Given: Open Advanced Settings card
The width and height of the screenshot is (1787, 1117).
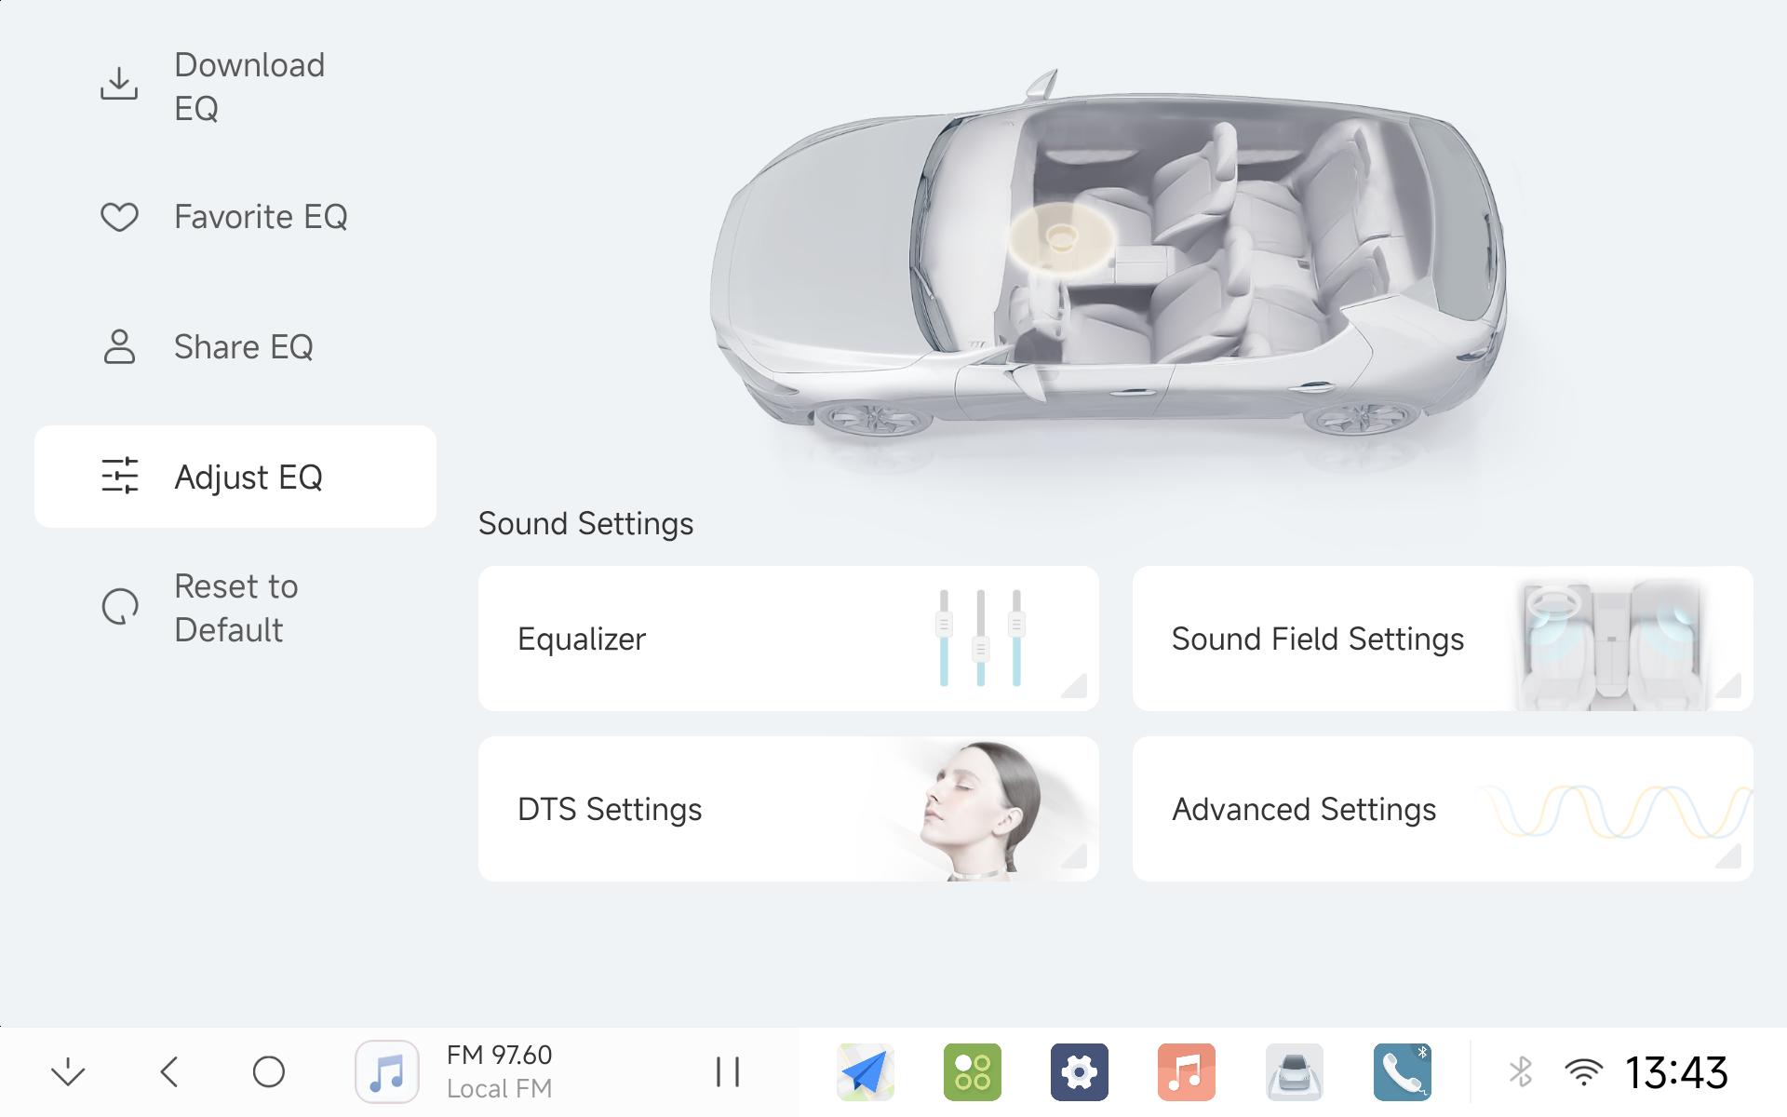Looking at the screenshot, I should tap(1443, 809).
